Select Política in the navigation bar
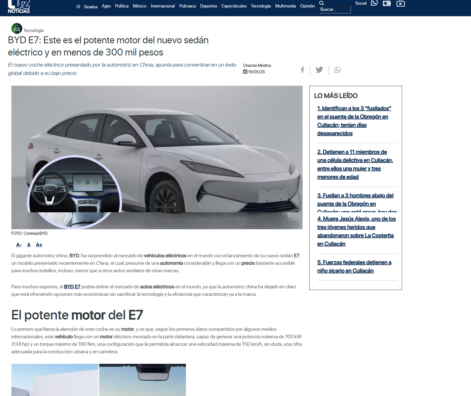471x396 pixels. pyautogui.click(x=122, y=6)
